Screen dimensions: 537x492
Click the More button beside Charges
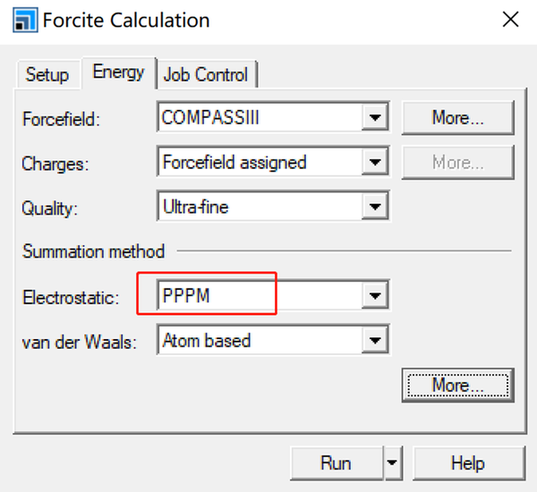[457, 163]
